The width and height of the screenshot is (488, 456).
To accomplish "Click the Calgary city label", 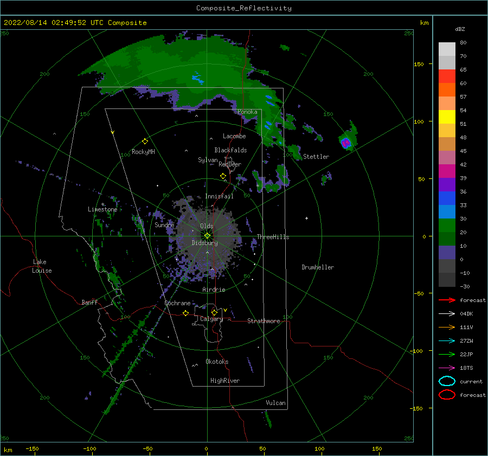I will click(211, 319).
